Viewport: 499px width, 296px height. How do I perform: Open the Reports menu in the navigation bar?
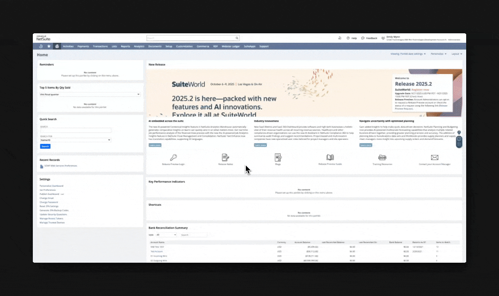pyautogui.click(x=125, y=46)
